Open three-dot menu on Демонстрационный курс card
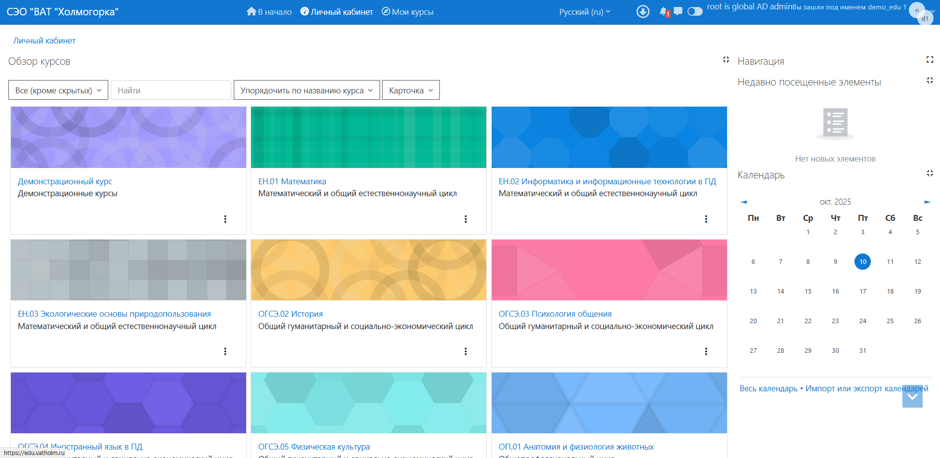Image resolution: width=940 pixels, height=458 pixels. pyautogui.click(x=225, y=219)
